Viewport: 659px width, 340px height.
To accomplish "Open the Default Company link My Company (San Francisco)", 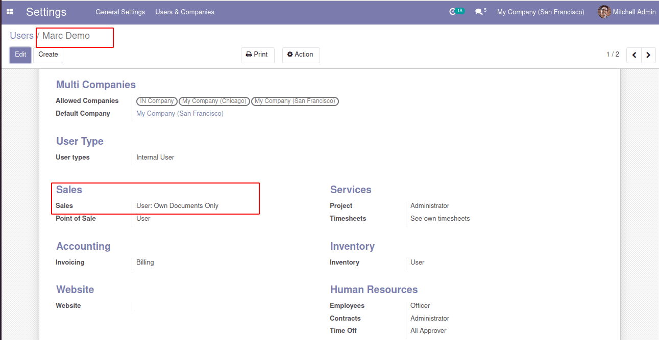I will 180,114.
